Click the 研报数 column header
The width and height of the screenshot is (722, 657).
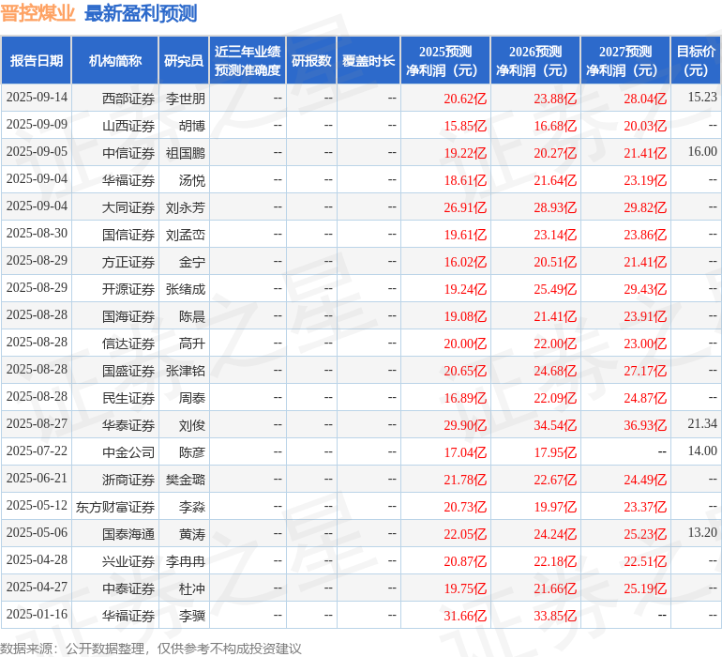pos(311,61)
